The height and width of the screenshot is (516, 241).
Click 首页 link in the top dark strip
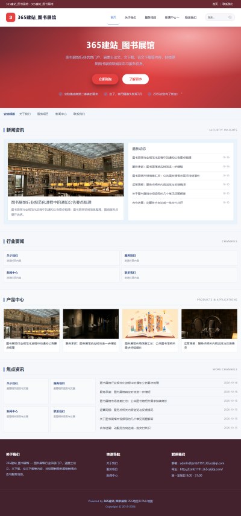(x=215, y=4)
